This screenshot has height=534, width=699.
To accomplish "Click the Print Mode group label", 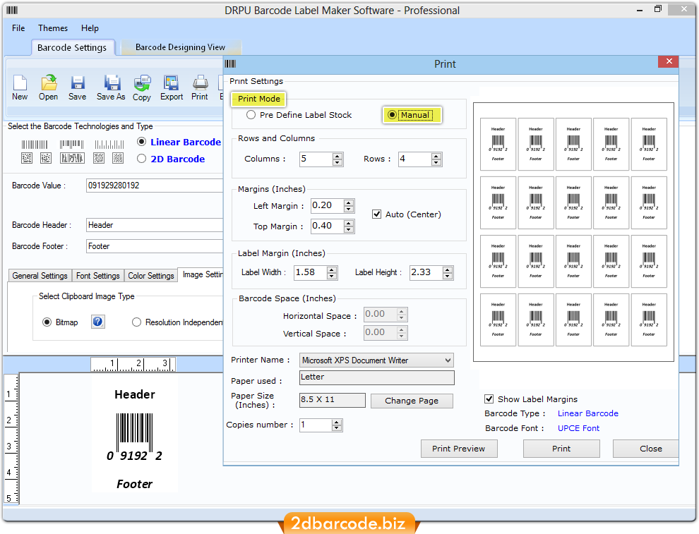I will [x=259, y=99].
